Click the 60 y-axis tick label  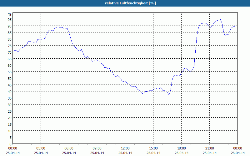[x=10, y=65]
